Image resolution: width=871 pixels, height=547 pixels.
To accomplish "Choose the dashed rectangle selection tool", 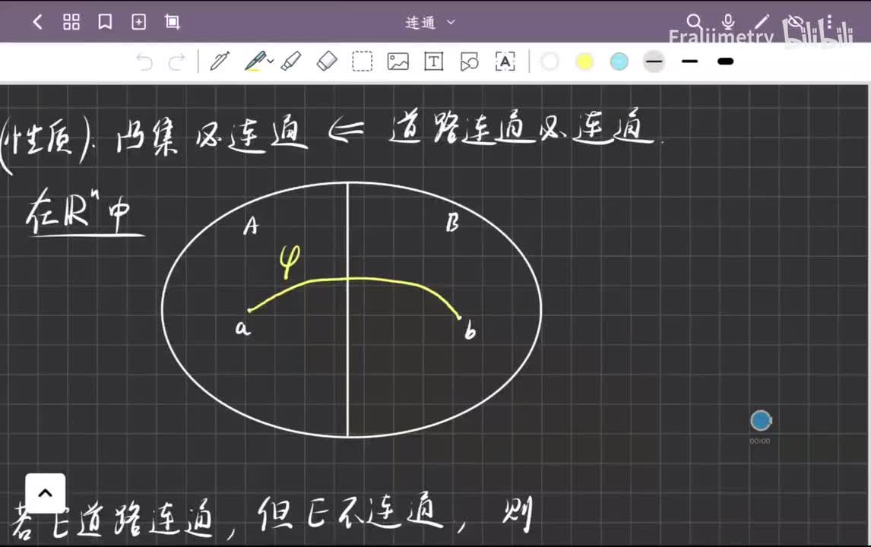I will click(x=363, y=62).
